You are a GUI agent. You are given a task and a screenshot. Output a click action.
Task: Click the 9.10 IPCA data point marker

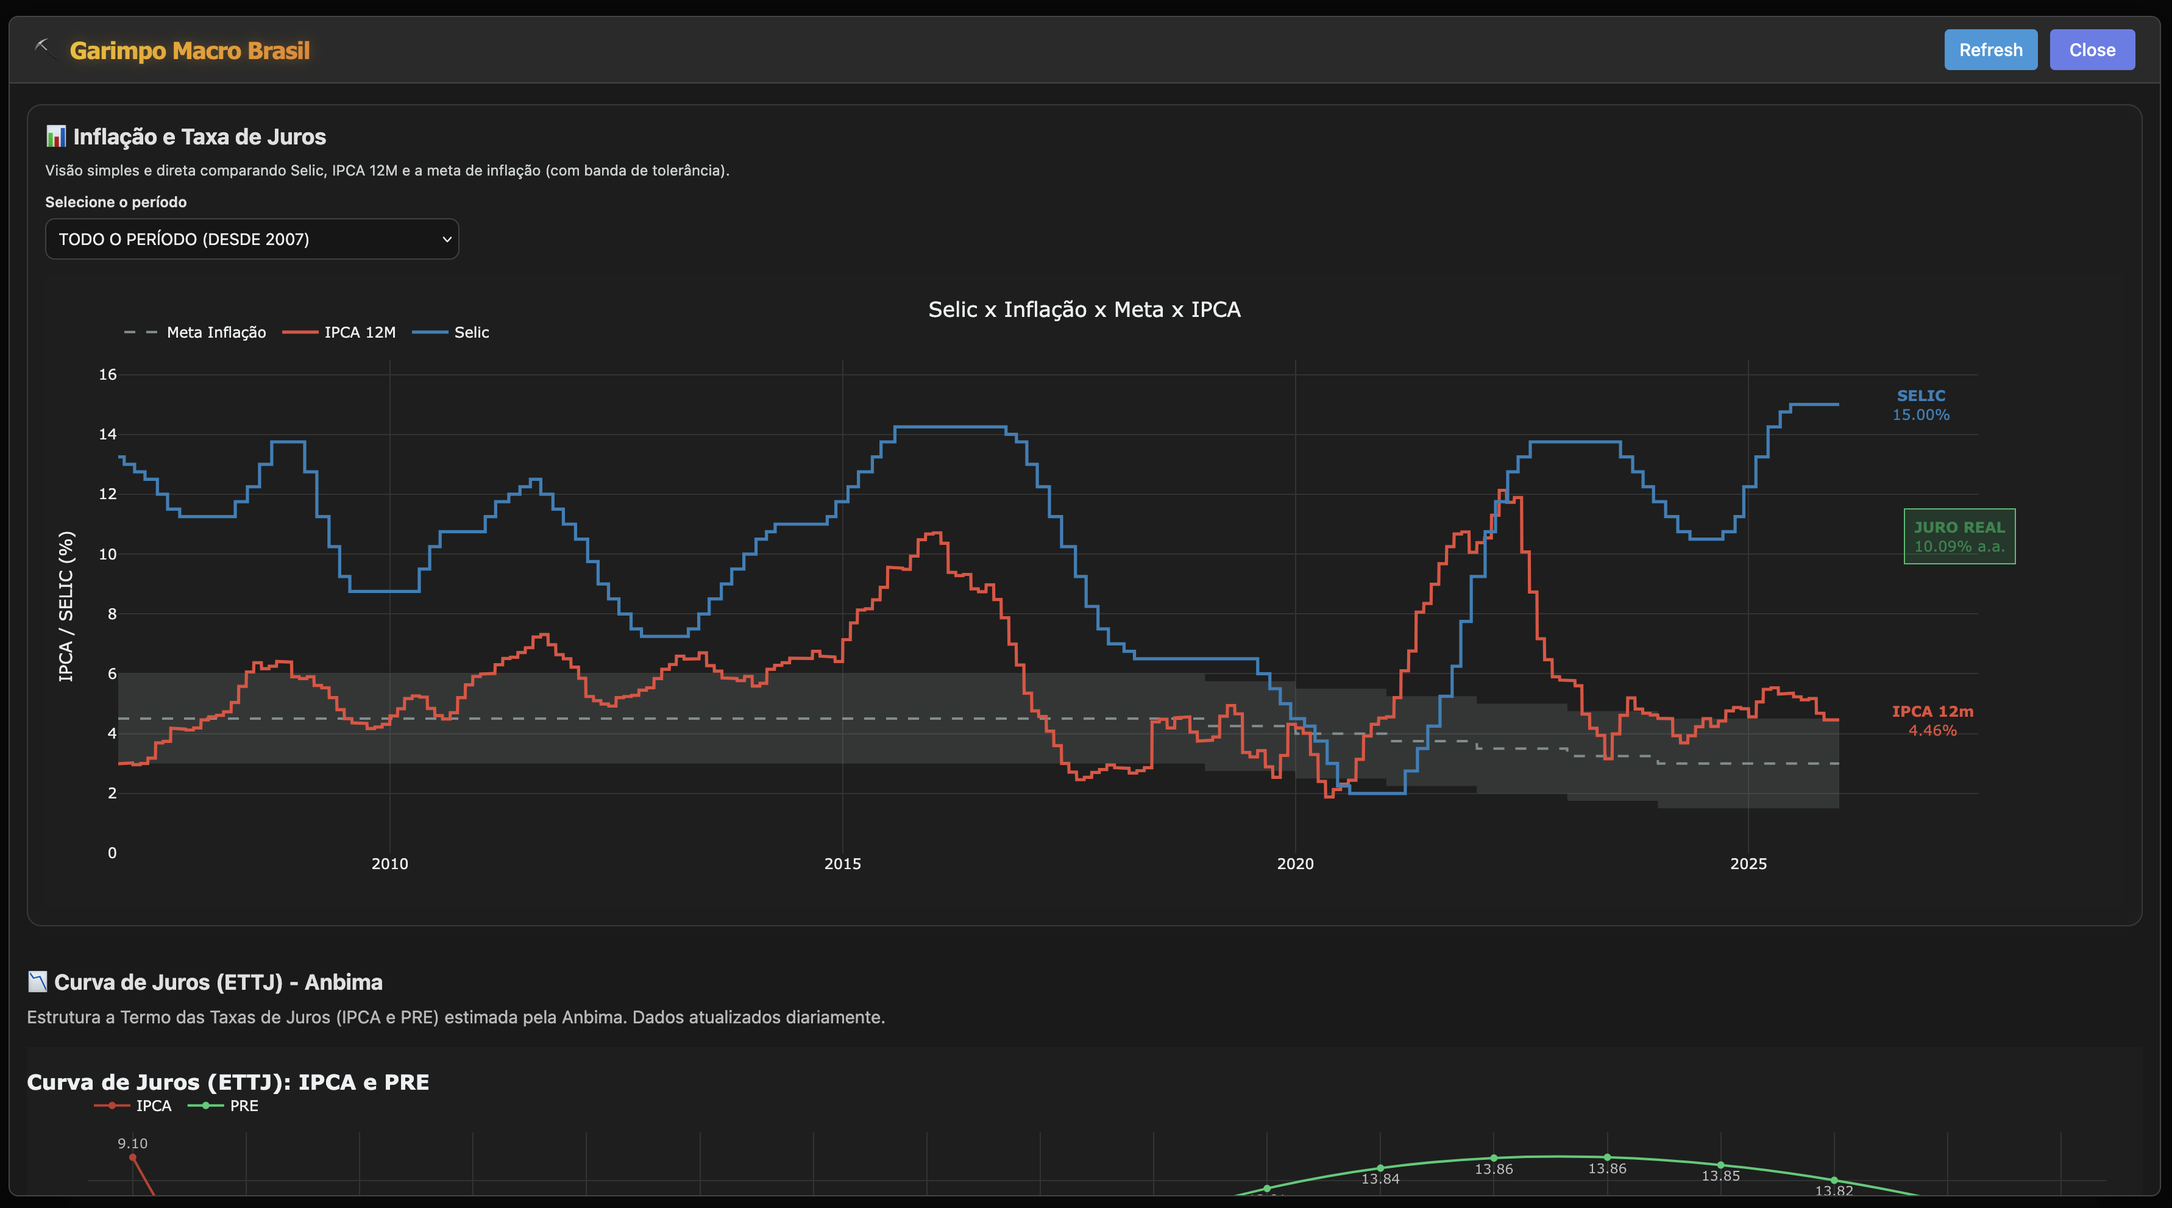(132, 1158)
